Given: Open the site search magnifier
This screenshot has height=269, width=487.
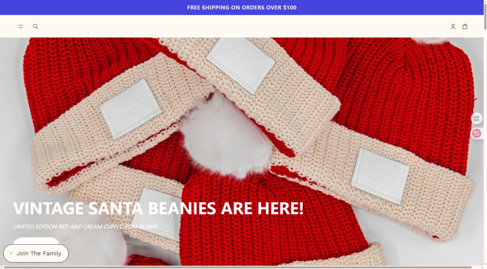Looking at the screenshot, I should tap(36, 27).
